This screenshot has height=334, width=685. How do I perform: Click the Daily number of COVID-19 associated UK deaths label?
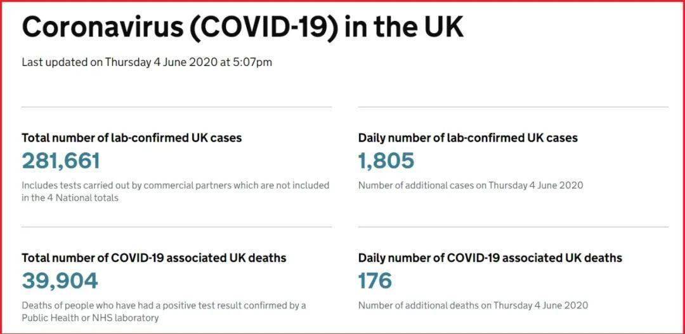490,258
